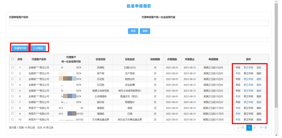Tick checkbox for row 6 土地增值税
Image resolution: width=282 pixels, height=138 pixels.
tap(12, 96)
